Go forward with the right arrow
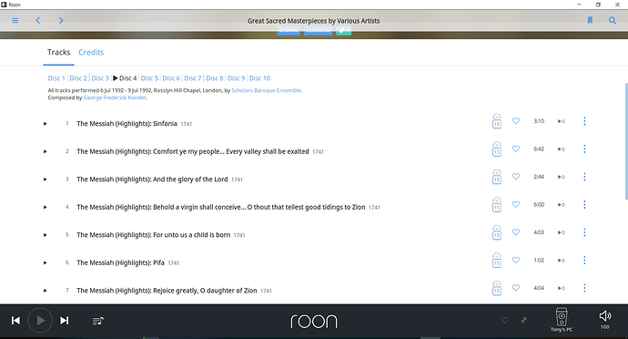 pyautogui.click(x=61, y=20)
